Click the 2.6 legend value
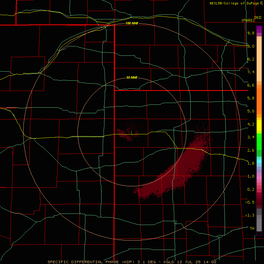 point(251,150)
